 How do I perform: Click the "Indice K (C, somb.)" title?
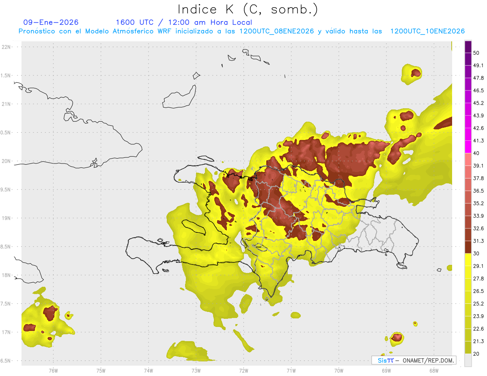(x=248, y=9)
